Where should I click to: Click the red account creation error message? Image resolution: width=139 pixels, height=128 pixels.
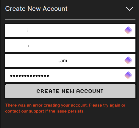pos(65,108)
